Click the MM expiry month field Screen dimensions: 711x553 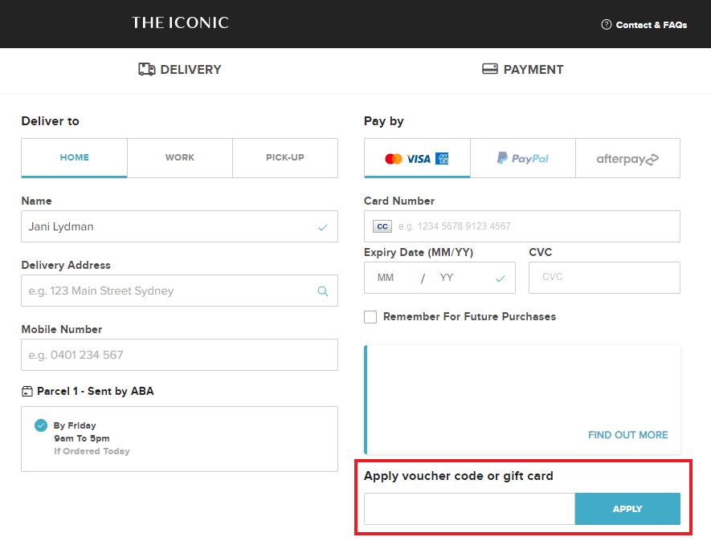click(x=386, y=278)
